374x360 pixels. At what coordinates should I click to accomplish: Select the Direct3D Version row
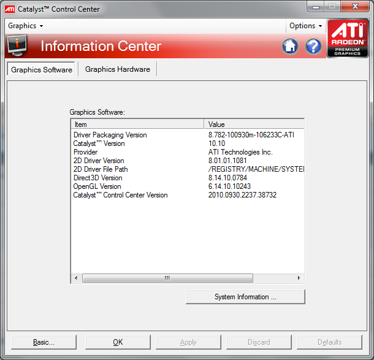(x=188, y=178)
